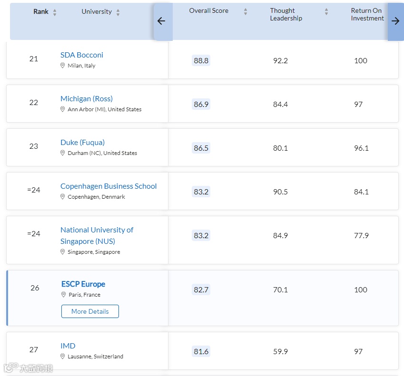This screenshot has width=404, height=376.
Task: Sort by University column arrows
Action: point(118,12)
